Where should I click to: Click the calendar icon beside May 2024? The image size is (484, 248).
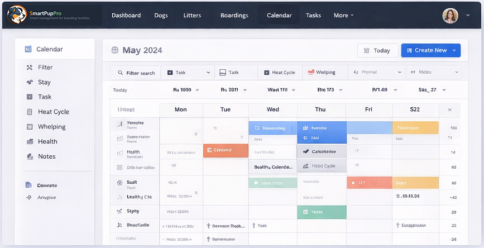point(115,50)
